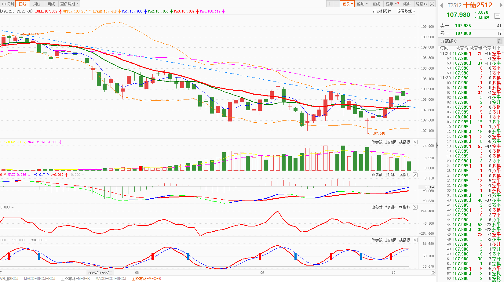Click the MA4:108.112 indicator label

point(210,11)
